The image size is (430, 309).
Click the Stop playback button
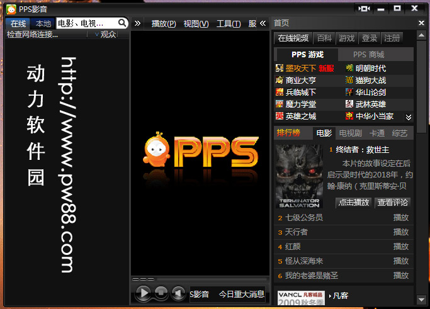tap(161, 293)
